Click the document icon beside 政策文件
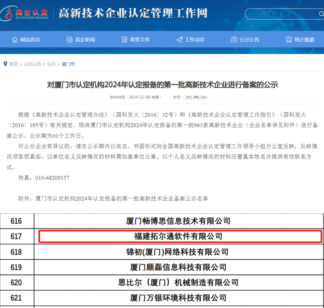This screenshot has height=308, width=324. point(124,40)
